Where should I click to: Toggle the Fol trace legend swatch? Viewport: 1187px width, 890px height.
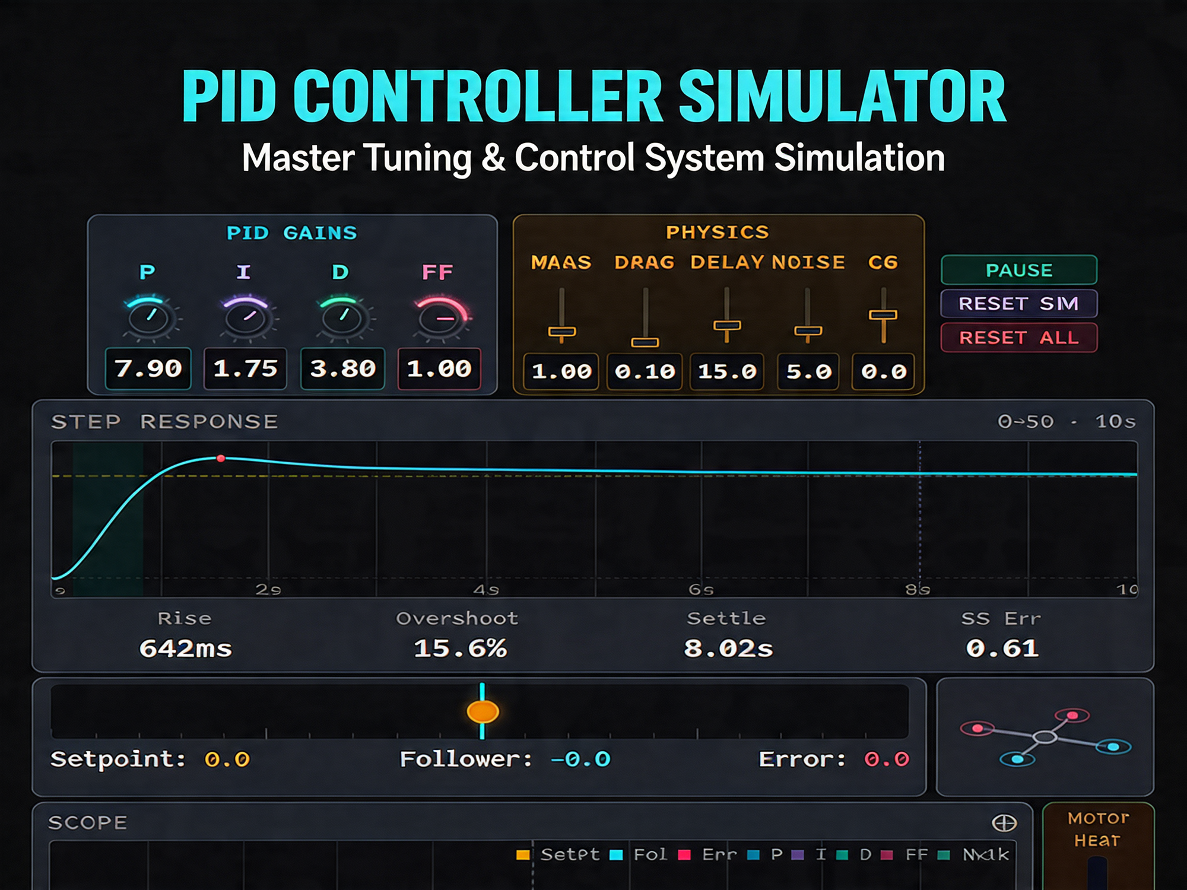tap(617, 855)
